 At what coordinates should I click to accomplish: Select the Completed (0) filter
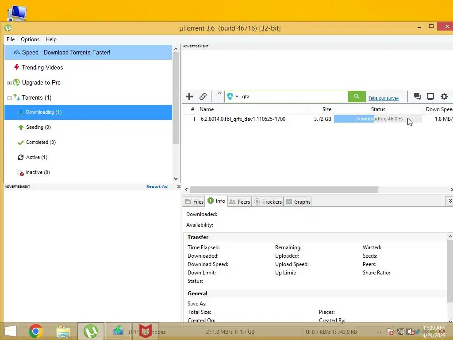click(41, 142)
